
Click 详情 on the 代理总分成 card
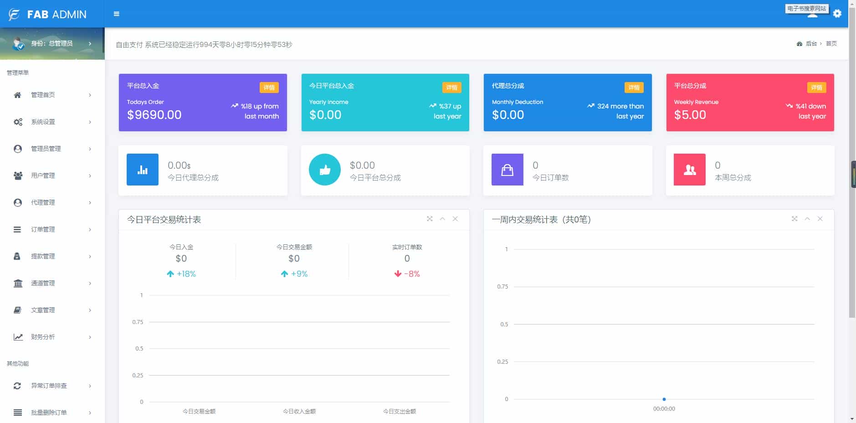pos(634,88)
